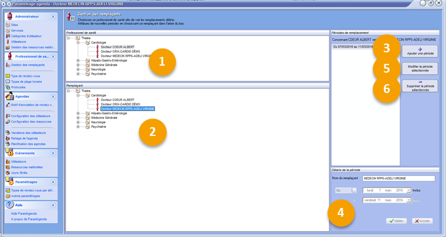Open Catégories d'utilisateur in the sidebar
The width and height of the screenshot is (446, 237).
[27, 36]
